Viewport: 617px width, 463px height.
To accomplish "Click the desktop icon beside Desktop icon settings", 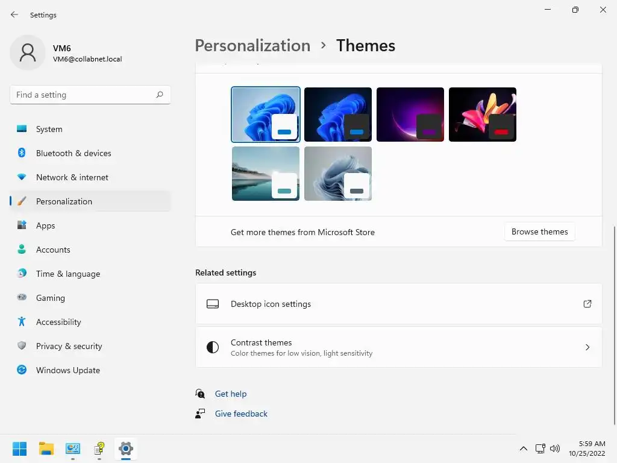I will pyautogui.click(x=213, y=304).
